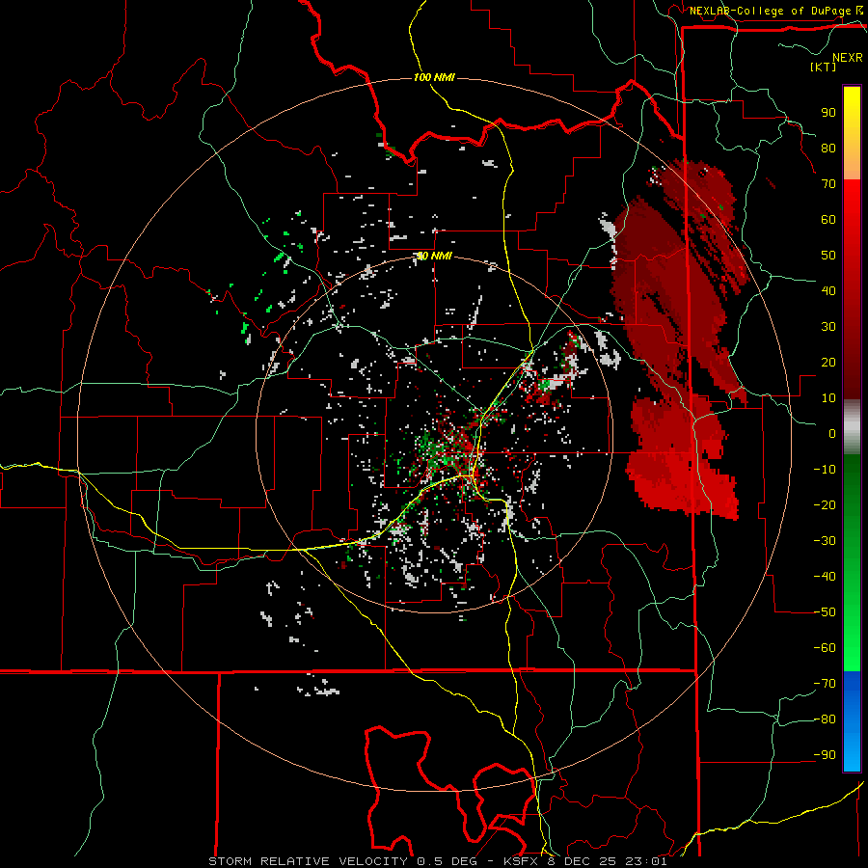Click the -80 value on velocity scale
This screenshot has width=868, height=868.
[x=825, y=719]
